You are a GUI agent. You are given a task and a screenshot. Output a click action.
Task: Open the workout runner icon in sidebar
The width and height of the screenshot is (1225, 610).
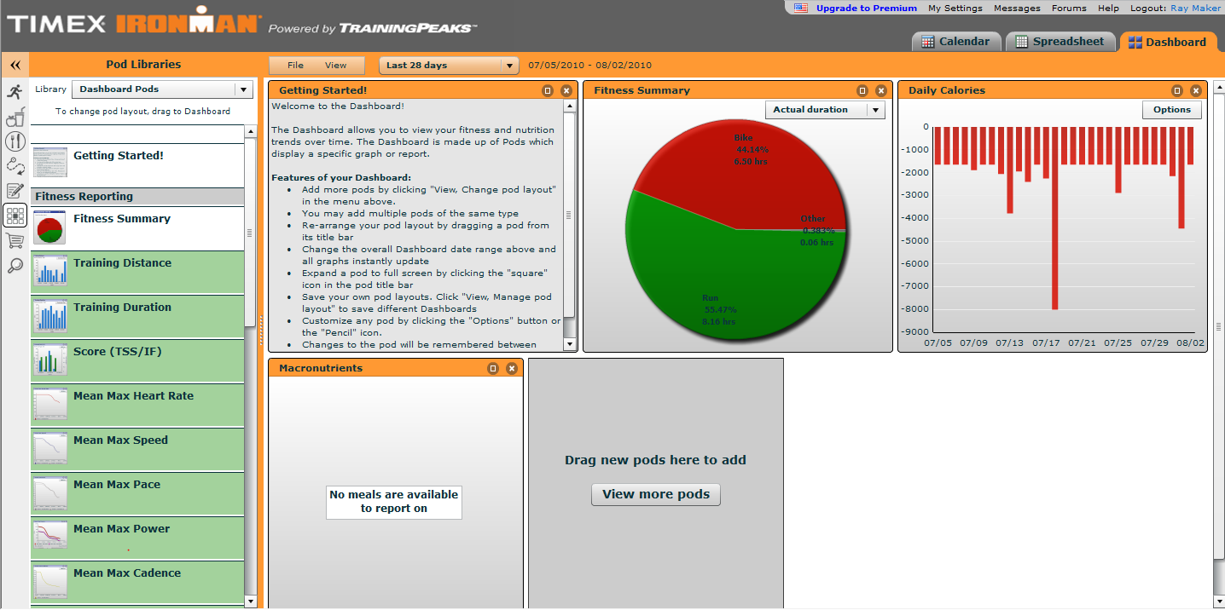coord(15,92)
